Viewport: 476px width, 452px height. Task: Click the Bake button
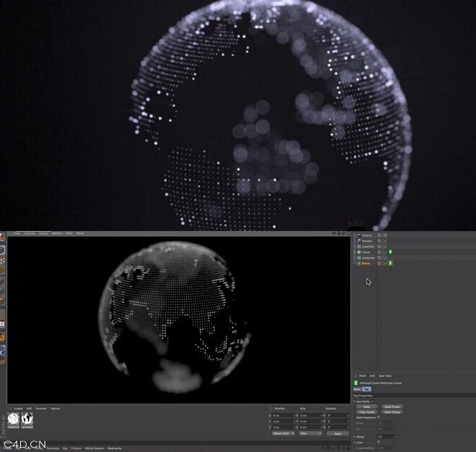(x=367, y=407)
